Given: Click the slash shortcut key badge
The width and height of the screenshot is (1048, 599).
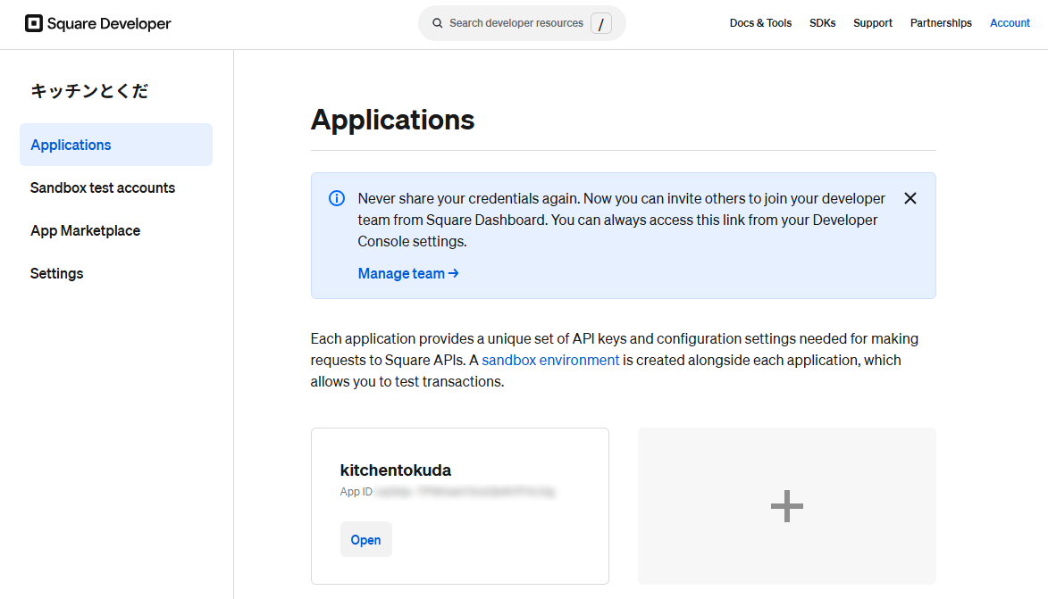Looking at the screenshot, I should point(601,23).
